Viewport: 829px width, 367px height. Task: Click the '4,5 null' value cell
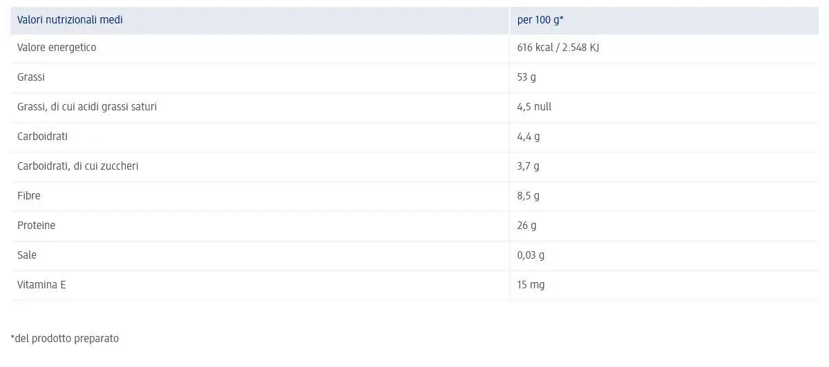534,107
